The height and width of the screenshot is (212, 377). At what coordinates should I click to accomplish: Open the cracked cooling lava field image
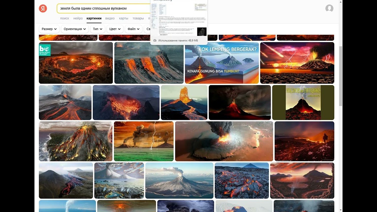(242, 180)
